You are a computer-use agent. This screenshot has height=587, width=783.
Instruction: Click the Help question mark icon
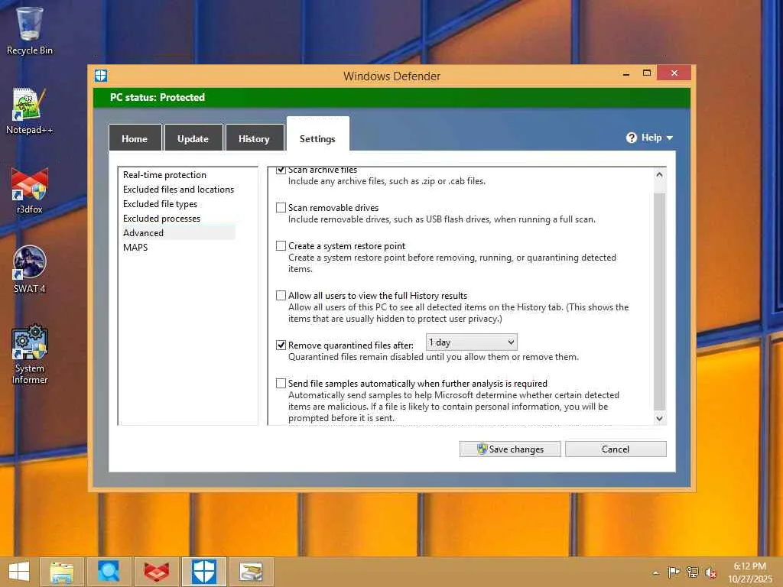[631, 138]
